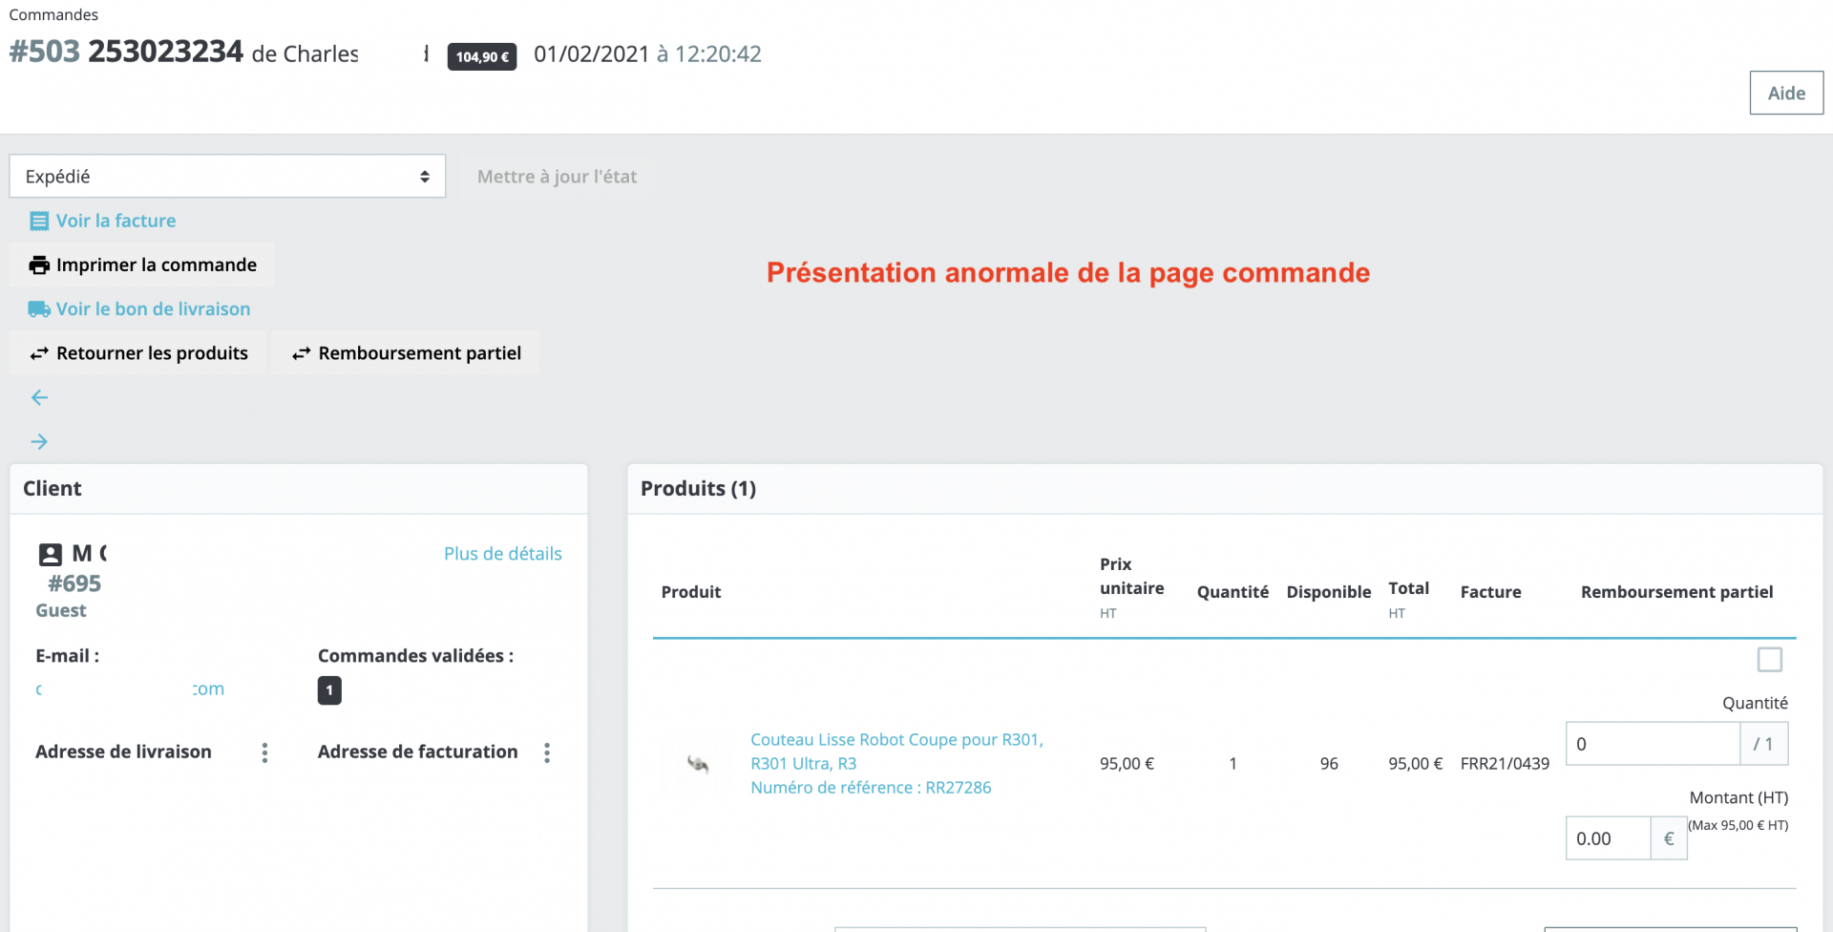Open the order status dropdown showing Expédié

point(227,177)
